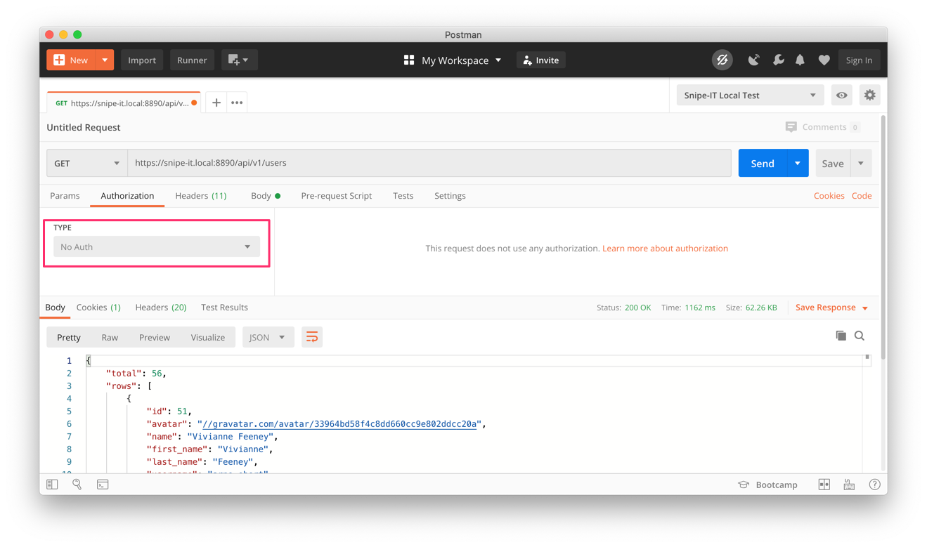
Task: Open manage environments gear icon
Action: tap(870, 95)
